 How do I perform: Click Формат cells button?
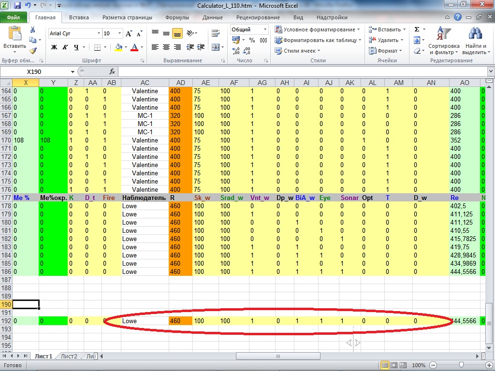coord(385,51)
